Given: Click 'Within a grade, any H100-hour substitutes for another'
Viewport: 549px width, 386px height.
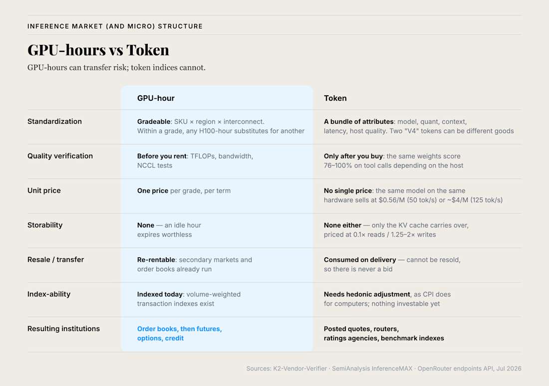Looking at the screenshot, I should tap(221, 131).
